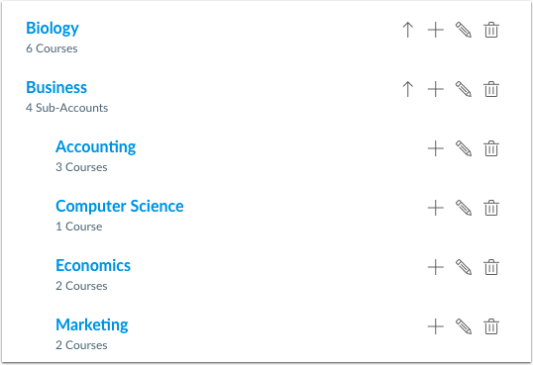This screenshot has width=533, height=365.
Task: Delete the Accounting sub-account
Action: coord(491,148)
